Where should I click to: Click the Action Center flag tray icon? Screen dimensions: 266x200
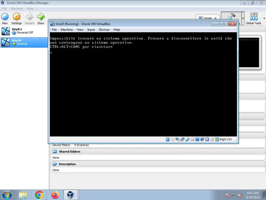click(227, 195)
